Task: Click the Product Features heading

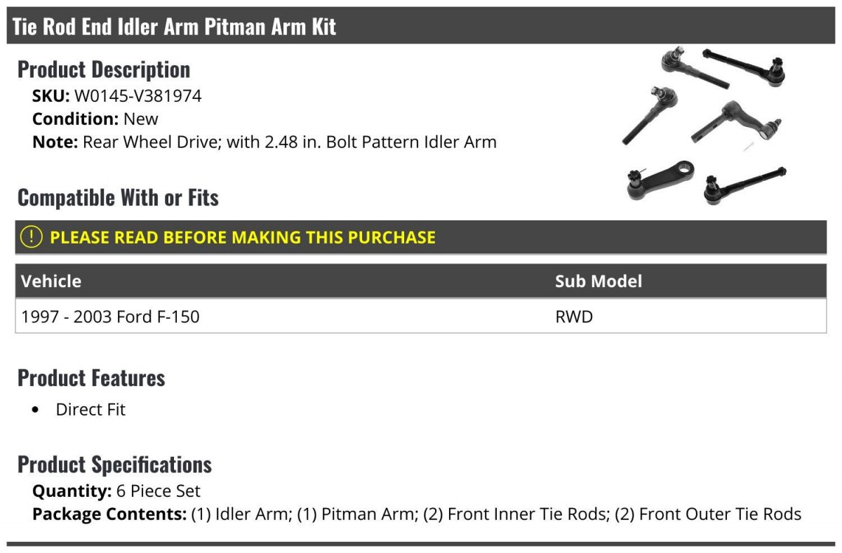Action: click(x=91, y=378)
